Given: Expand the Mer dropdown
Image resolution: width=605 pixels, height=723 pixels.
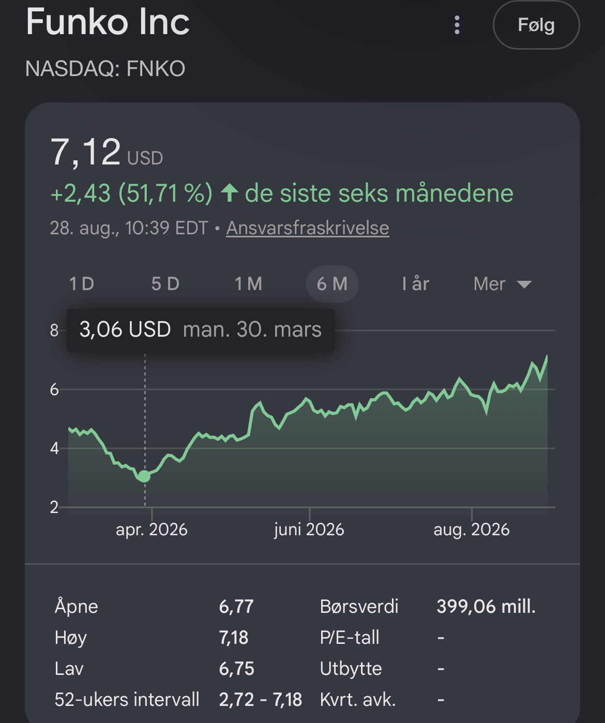Looking at the screenshot, I should point(503,284).
